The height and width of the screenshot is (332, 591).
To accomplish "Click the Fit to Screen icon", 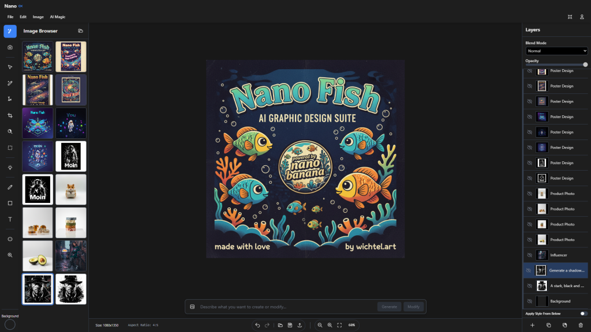I will click(x=339, y=325).
